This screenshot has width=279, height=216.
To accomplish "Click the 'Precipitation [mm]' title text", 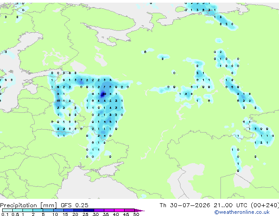I will click(28, 205).
